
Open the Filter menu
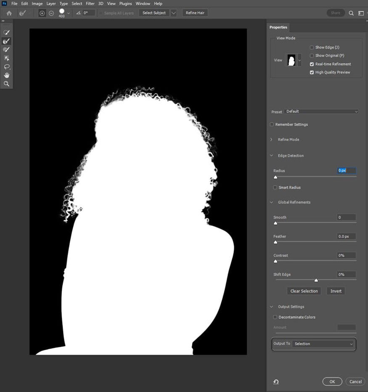pos(90,3)
